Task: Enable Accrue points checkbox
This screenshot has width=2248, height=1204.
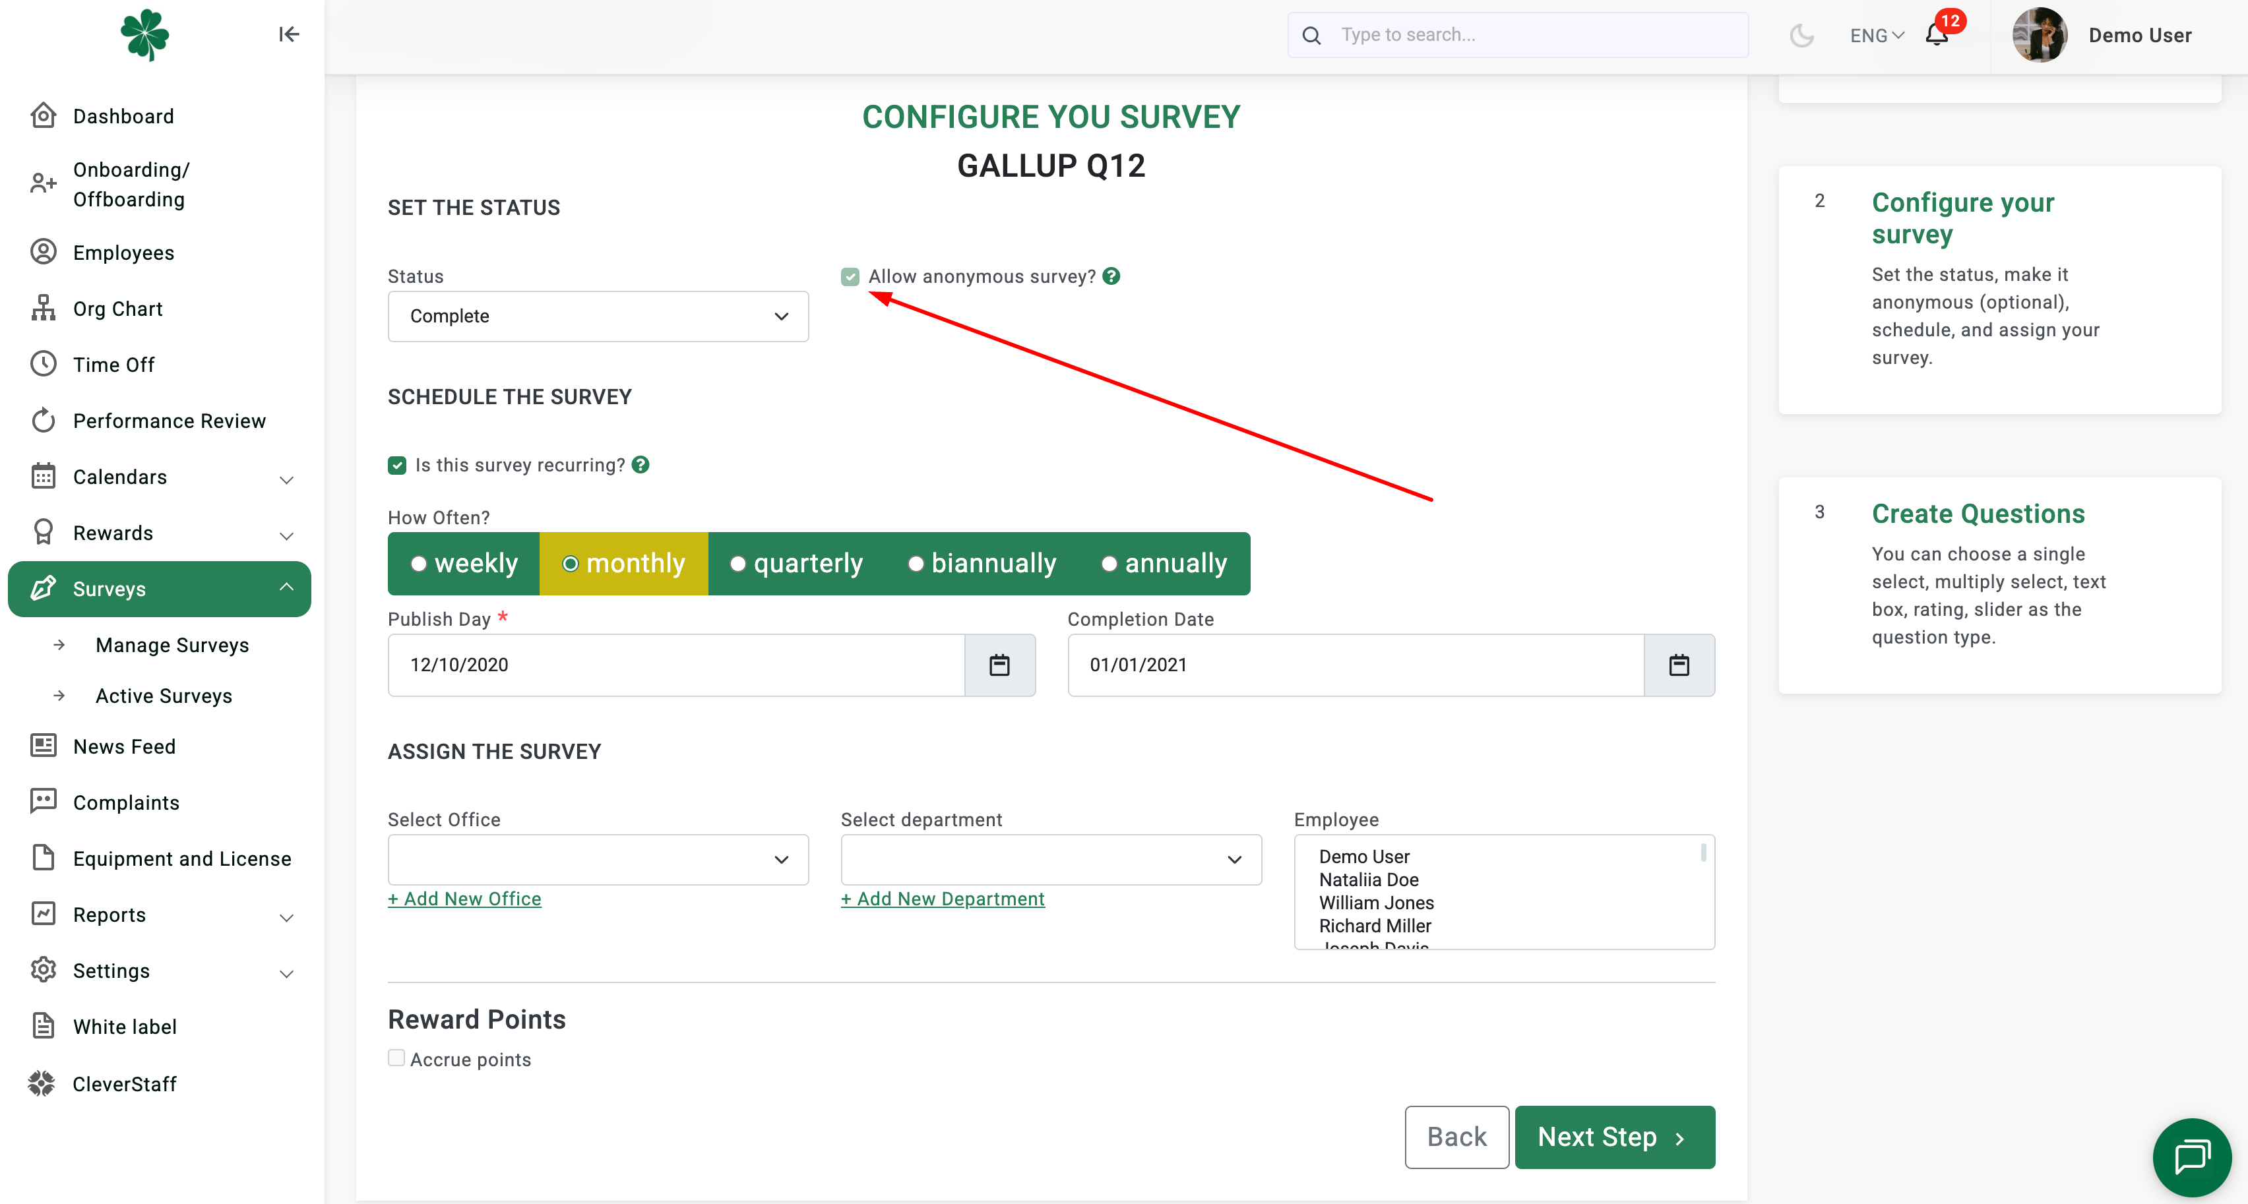Action: [396, 1058]
